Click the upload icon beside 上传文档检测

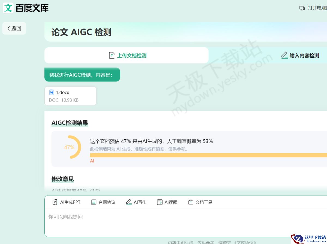click(112, 55)
